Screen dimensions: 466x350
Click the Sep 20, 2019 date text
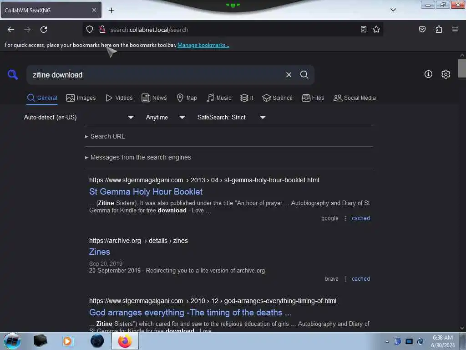pyautogui.click(x=106, y=264)
